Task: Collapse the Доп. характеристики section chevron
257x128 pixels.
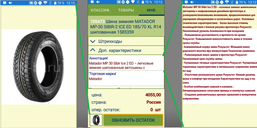Action: pyautogui.click(x=93, y=50)
